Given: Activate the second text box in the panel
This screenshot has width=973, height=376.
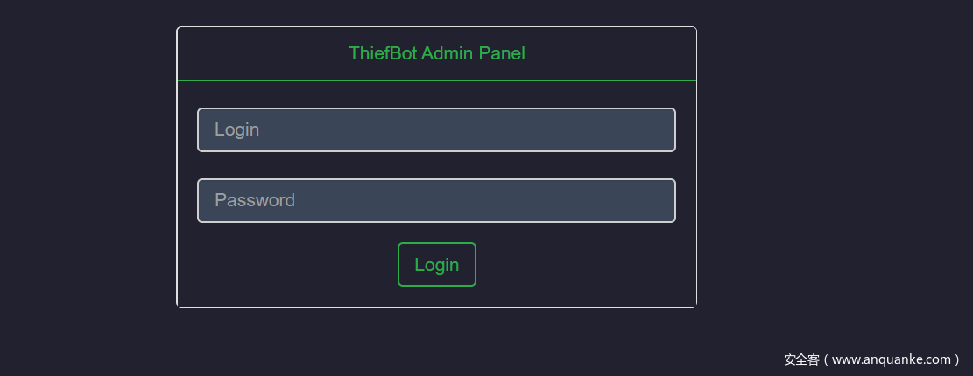Looking at the screenshot, I should point(436,200).
